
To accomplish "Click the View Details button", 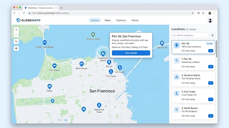I will point(131,53).
